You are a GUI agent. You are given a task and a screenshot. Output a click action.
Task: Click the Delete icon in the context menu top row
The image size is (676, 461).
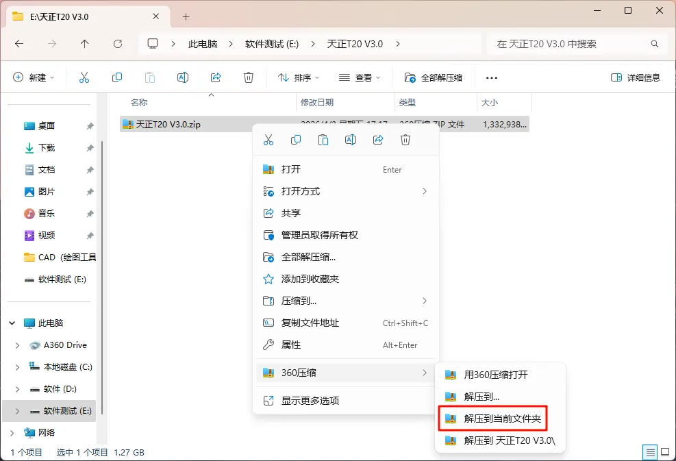point(405,140)
